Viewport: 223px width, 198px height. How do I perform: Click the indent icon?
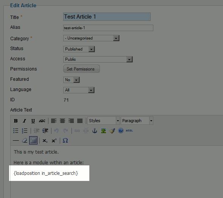point(45,130)
